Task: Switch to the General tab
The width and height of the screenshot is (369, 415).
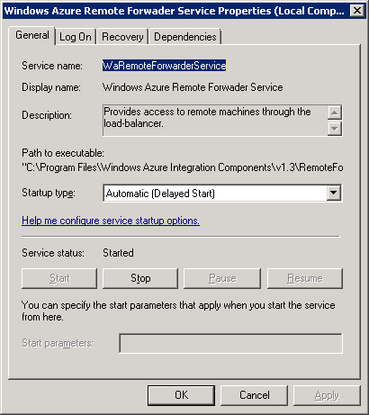Action: click(31, 36)
